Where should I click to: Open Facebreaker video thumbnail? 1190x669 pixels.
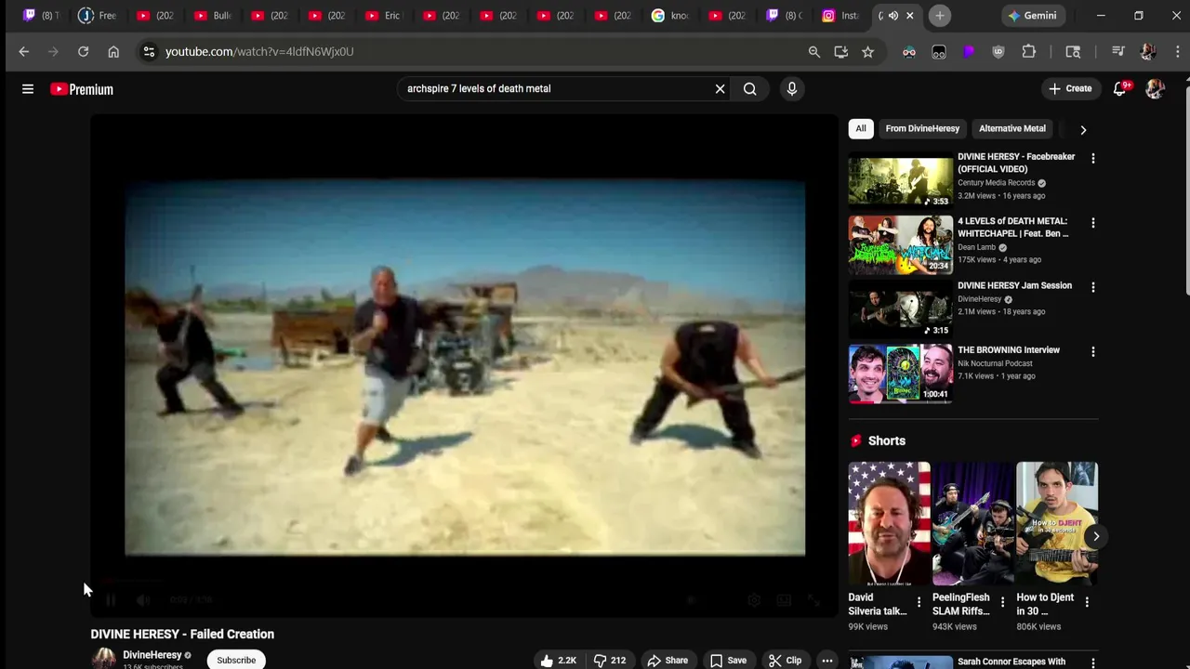(900, 180)
